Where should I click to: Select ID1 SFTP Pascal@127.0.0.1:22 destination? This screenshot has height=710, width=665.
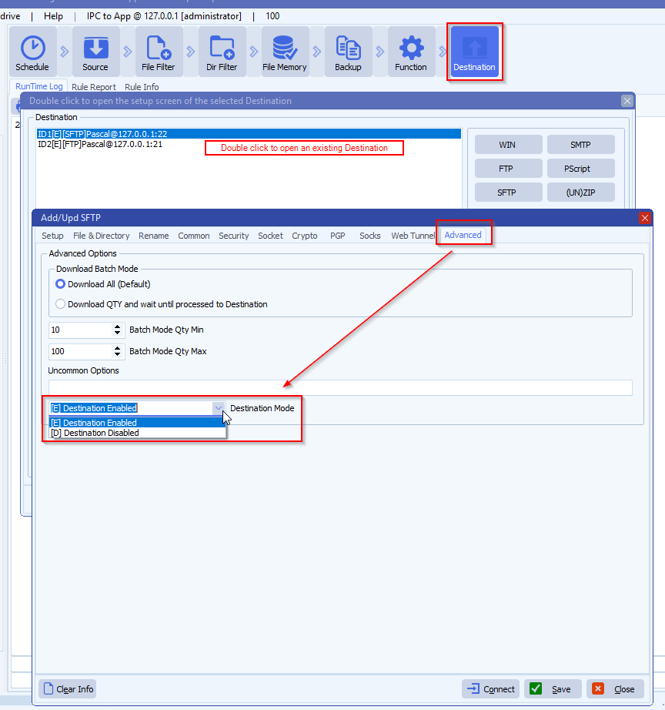click(x=249, y=134)
